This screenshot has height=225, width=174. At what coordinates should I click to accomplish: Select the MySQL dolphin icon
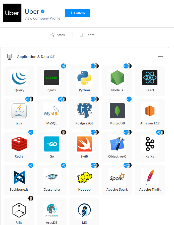52,111
